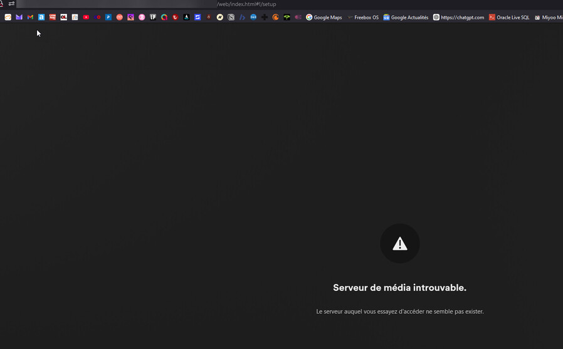Open the blue 365 bookmark icon
This screenshot has height=349, width=563.
click(x=253, y=17)
